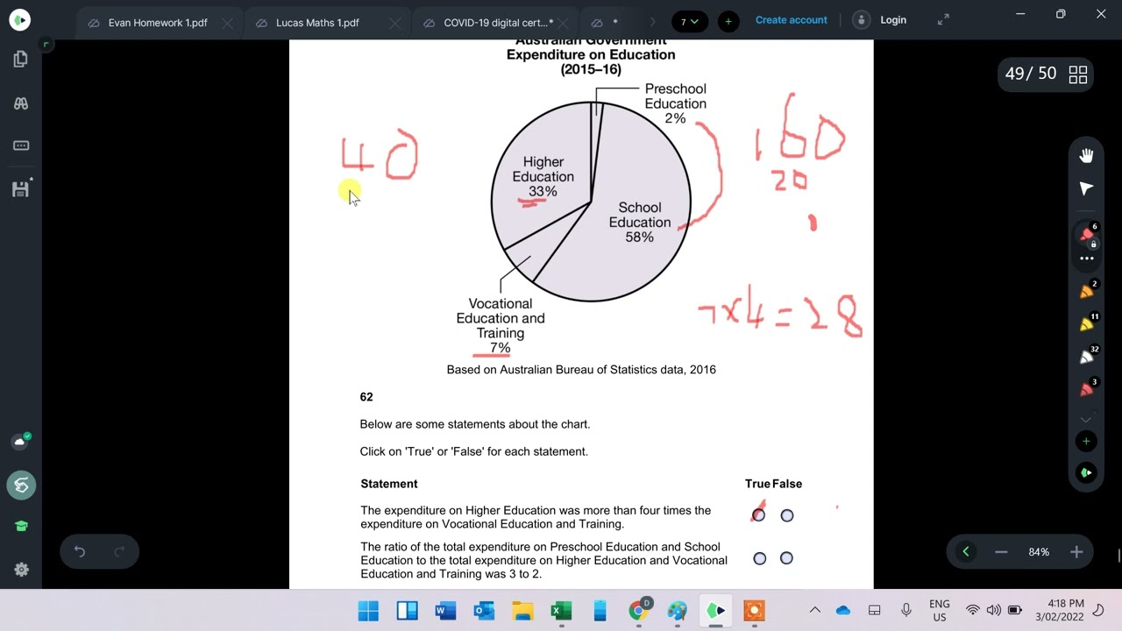
Task: Close the Evan Homework 1.pdf tab
Action: click(x=227, y=23)
